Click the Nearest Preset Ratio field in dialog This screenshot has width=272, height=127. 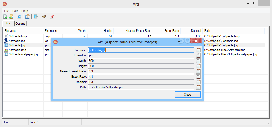pos(141,71)
